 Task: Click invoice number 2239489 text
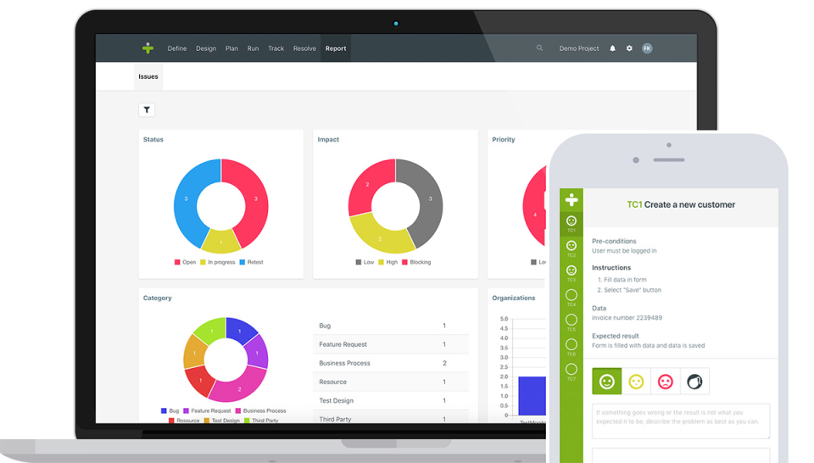pos(627,318)
